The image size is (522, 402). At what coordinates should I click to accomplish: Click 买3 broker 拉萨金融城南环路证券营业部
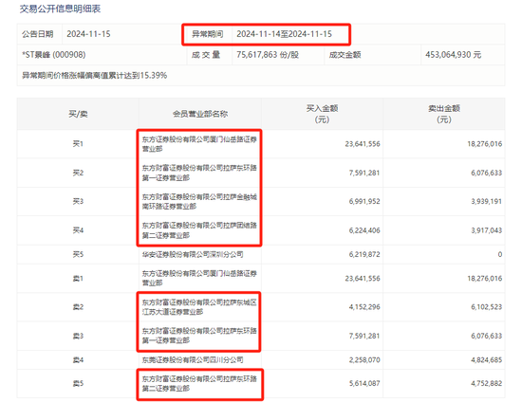pos(199,202)
